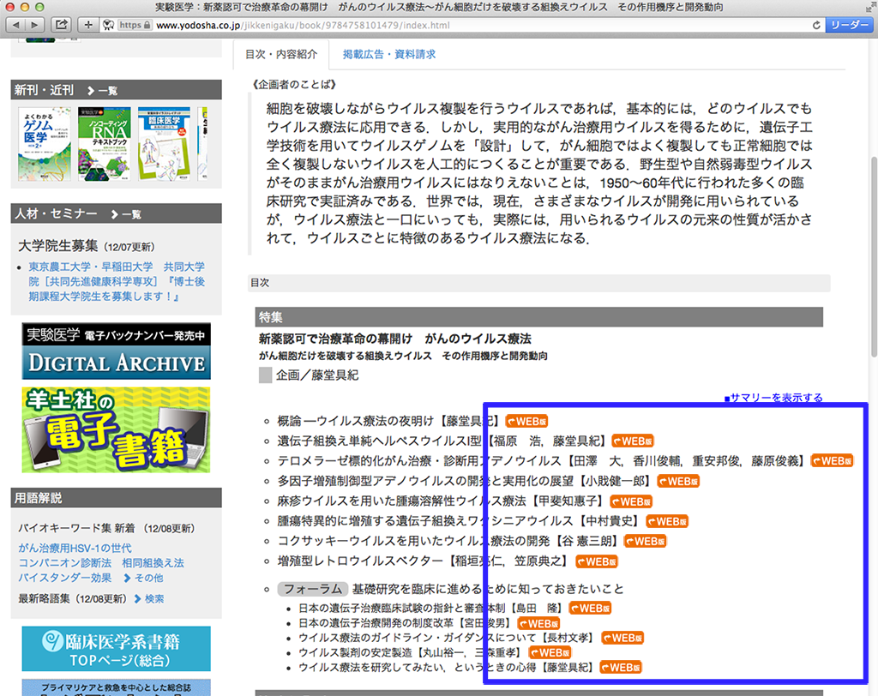Image resolution: width=878 pixels, height=696 pixels.
Task: Open 一覧 list next to 新刊・近刊 header
Action: pyautogui.click(x=102, y=91)
